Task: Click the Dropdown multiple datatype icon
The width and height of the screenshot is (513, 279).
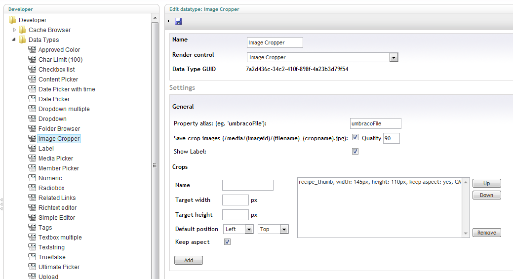Action: click(32, 109)
